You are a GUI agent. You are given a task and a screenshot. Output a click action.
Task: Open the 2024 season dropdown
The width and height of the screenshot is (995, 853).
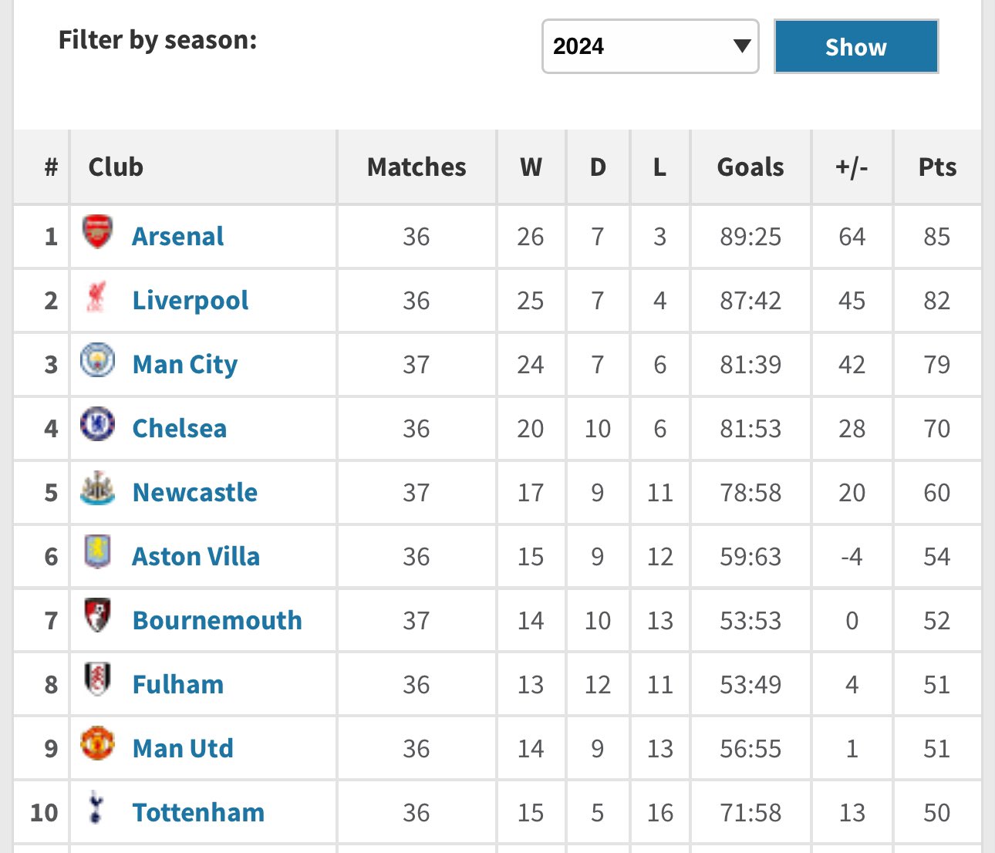click(650, 47)
